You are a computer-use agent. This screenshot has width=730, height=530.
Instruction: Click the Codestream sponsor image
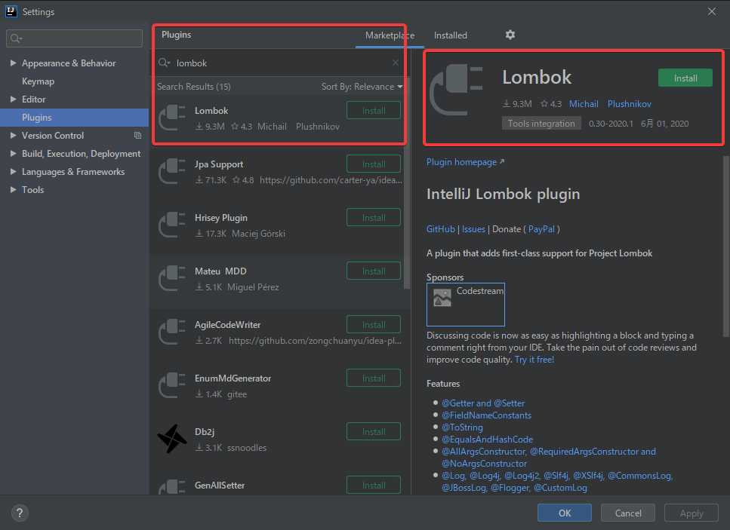click(x=442, y=298)
